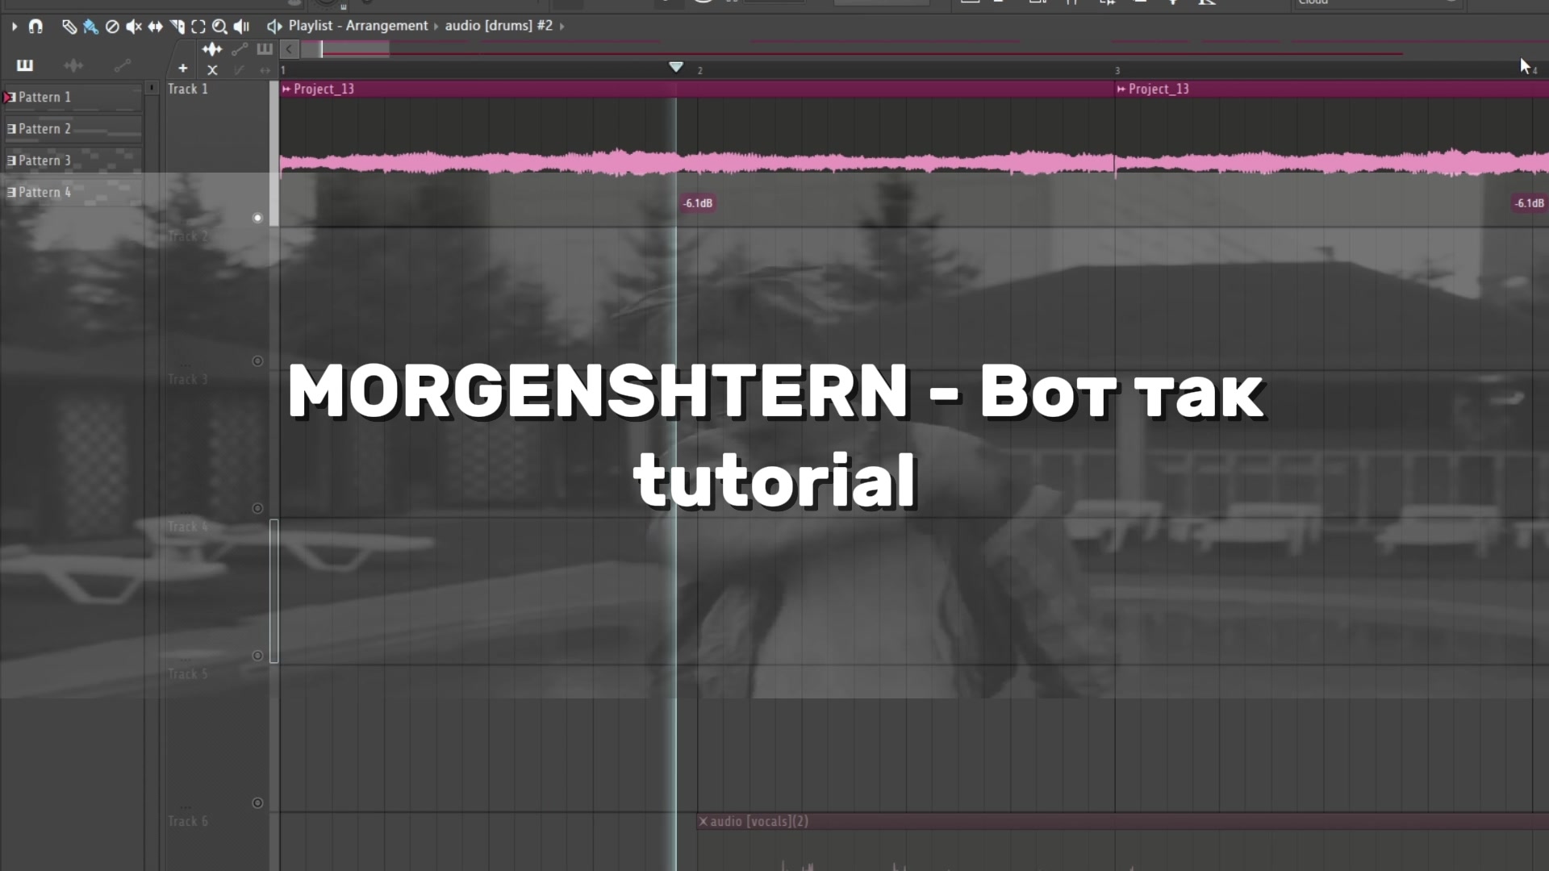Mute Track 3 using its dot switch

click(257, 508)
